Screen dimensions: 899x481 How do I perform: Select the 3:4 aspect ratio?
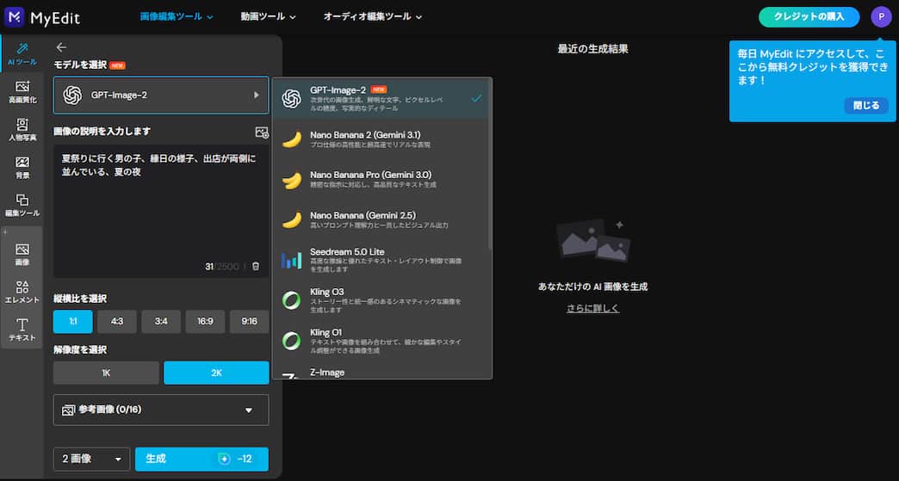(x=161, y=322)
